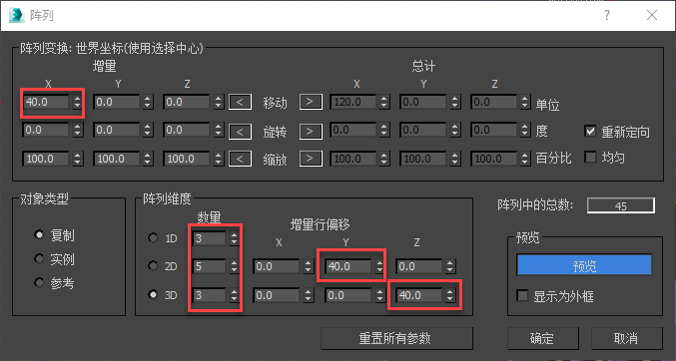Image resolution: width=676 pixels, height=361 pixels.
Task: Click incremental rotate X field
Action: tap(46, 130)
